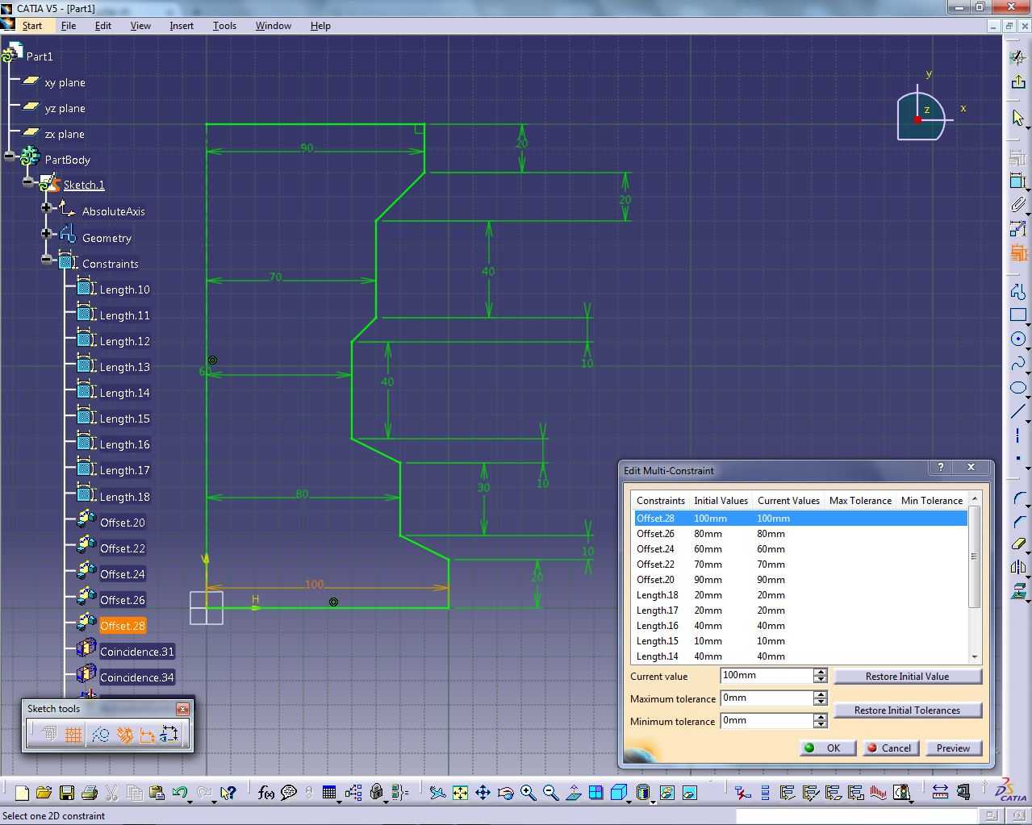Viewport: 1032px width, 825px height.
Task: Click the Fit All In view icon
Action: click(x=460, y=793)
